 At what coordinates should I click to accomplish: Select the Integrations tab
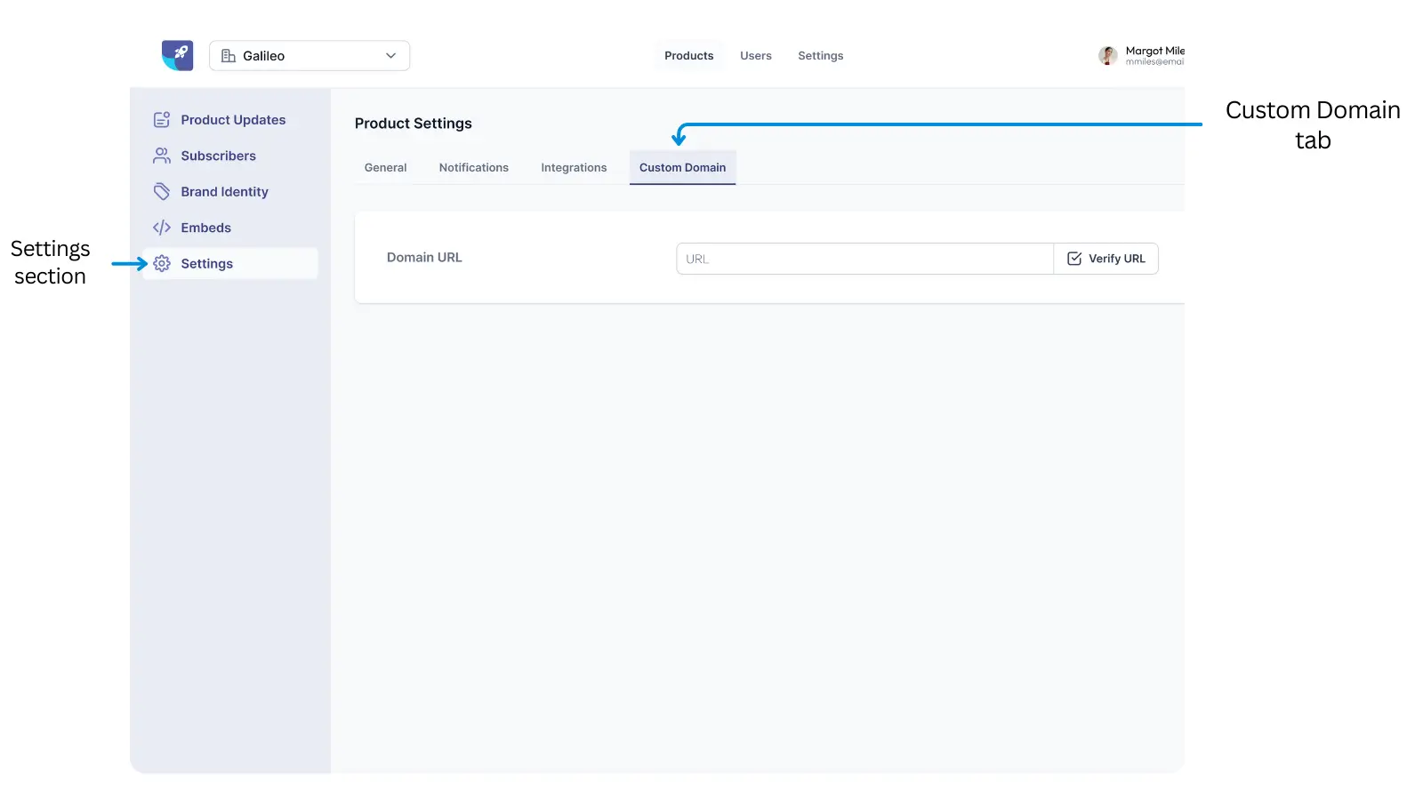(x=574, y=167)
